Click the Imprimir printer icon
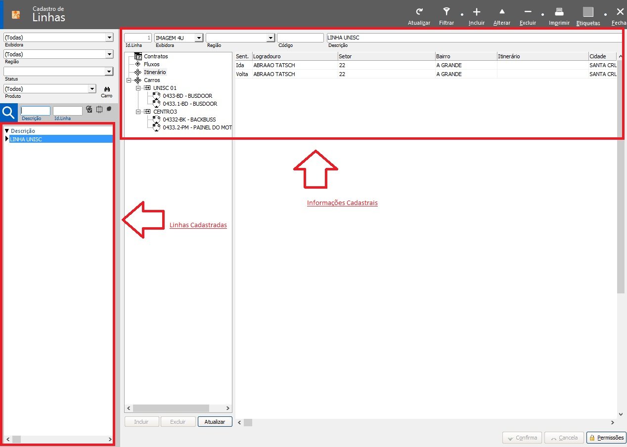This screenshot has height=447, width=627. [559, 12]
